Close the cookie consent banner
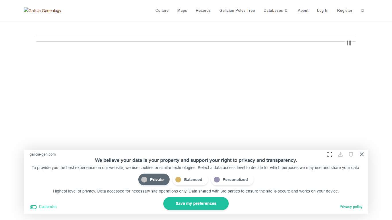 point(362,154)
